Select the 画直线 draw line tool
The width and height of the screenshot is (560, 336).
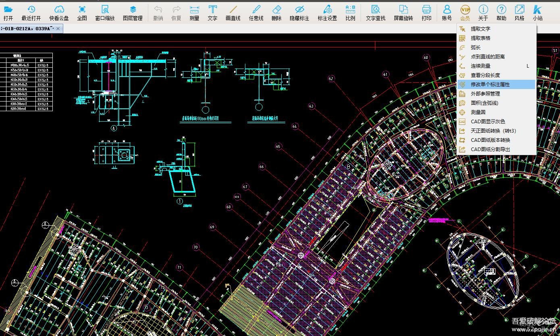(233, 12)
